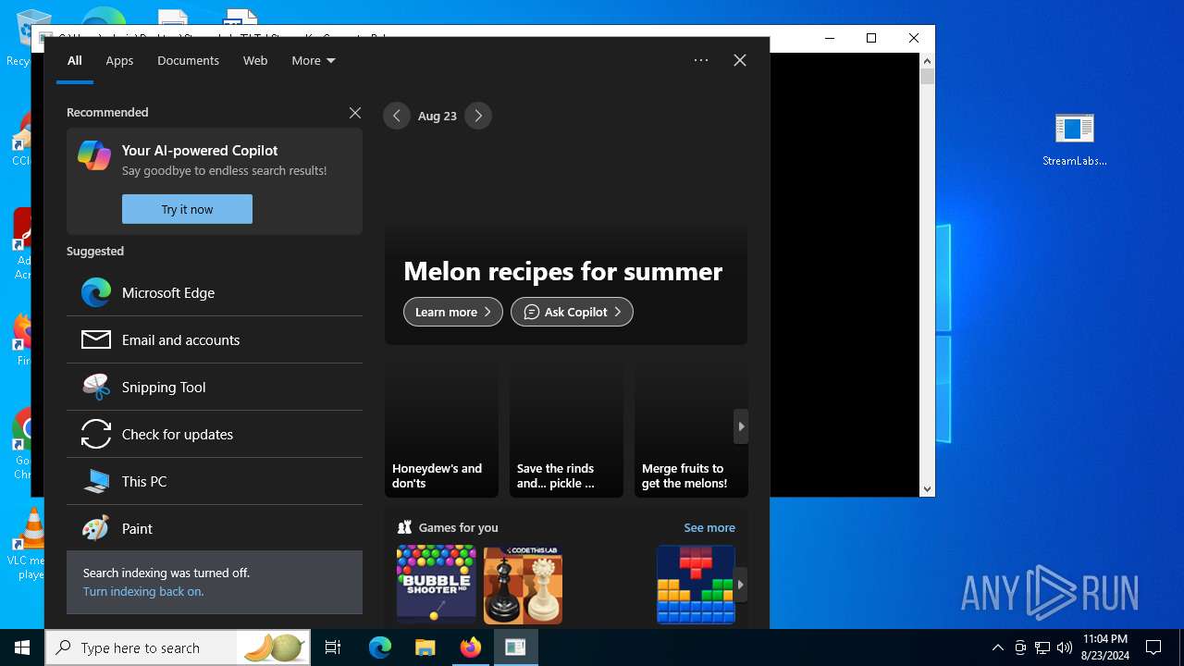The height and width of the screenshot is (666, 1184).
Task: Open search panel options ellipsis menu
Action: (701, 60)
